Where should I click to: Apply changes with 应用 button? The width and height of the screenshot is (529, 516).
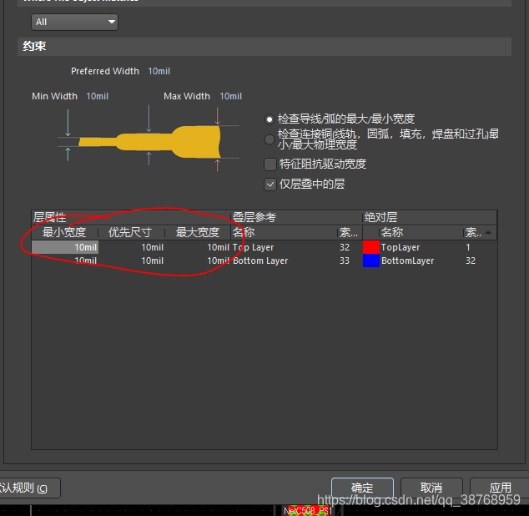click(500, 488)
